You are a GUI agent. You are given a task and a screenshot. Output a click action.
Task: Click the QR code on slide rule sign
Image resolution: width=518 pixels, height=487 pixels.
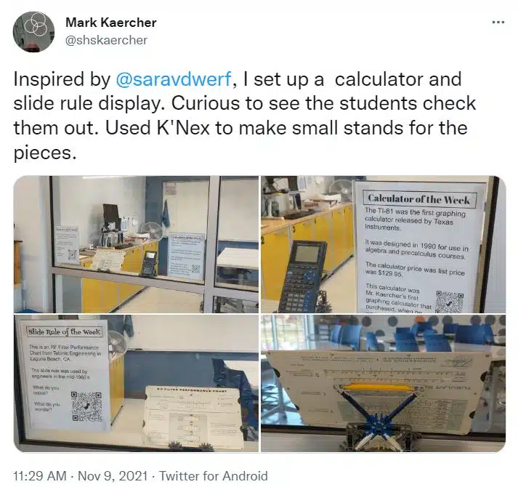[86, 406]
